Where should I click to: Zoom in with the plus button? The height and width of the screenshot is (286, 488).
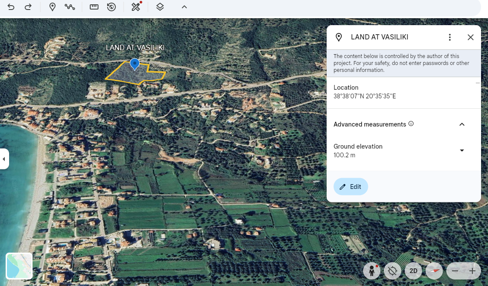pyautogui.click(x=472, y=271)
